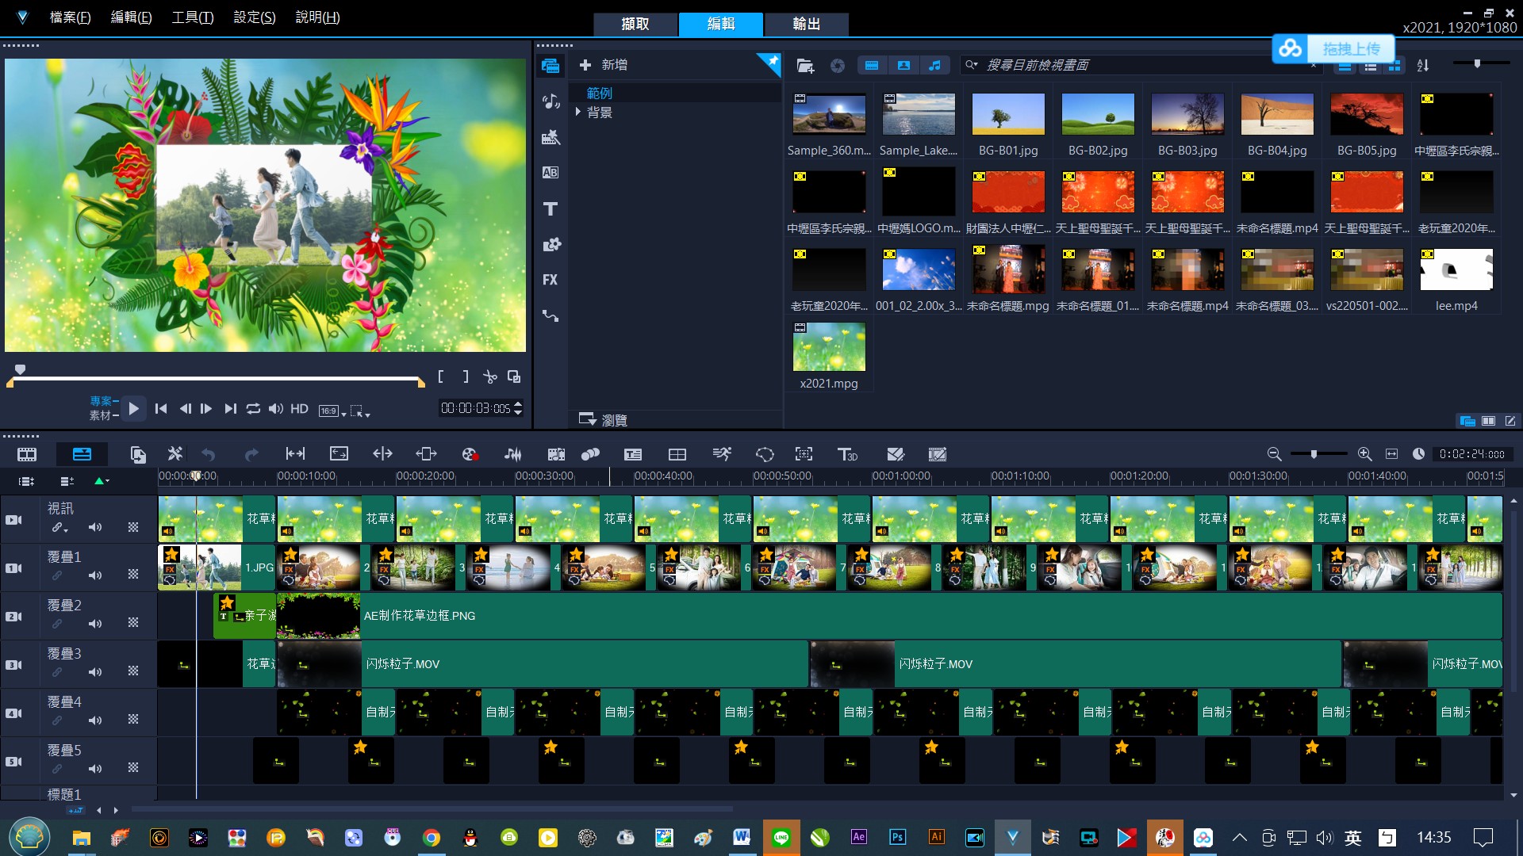Toggle ripple editing on 覆疊2 track
The image size is (1523, 856).
click(57, 624)
